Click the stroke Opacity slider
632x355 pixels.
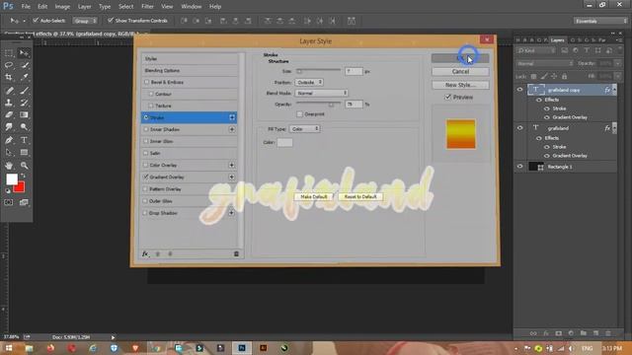click(x=318, y=105)
